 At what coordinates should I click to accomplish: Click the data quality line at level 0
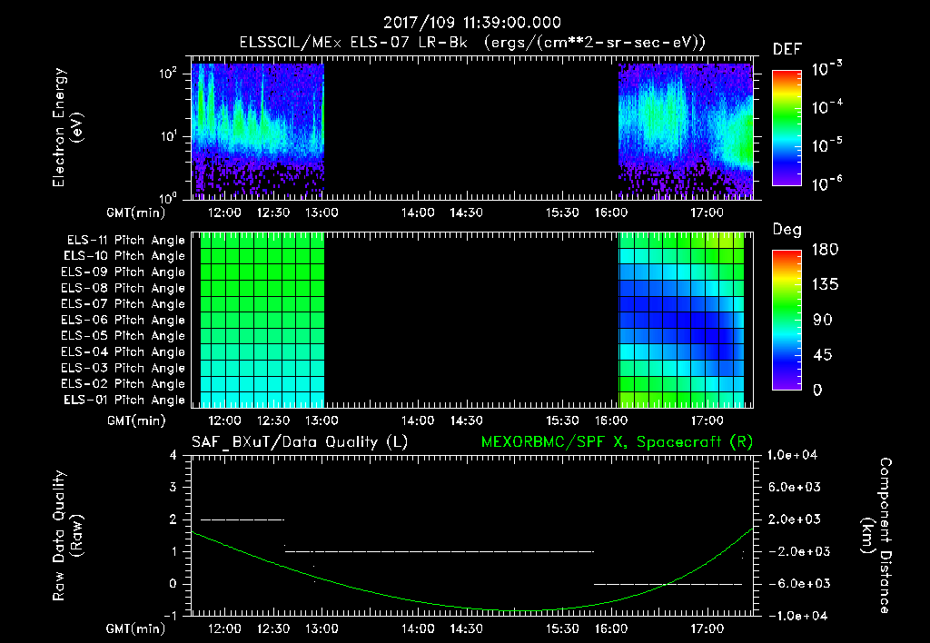pyautogui.click(x=668, y=584)
